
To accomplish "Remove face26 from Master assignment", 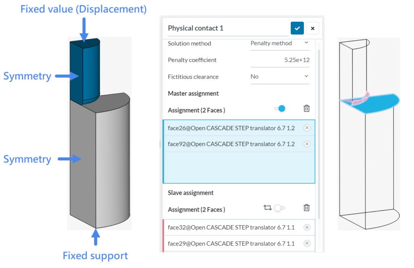I will [x=307, y=128].
